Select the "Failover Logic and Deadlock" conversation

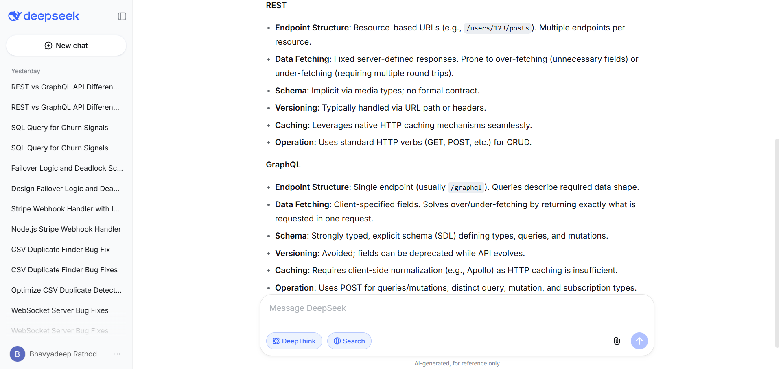click(x=67, y=168)
